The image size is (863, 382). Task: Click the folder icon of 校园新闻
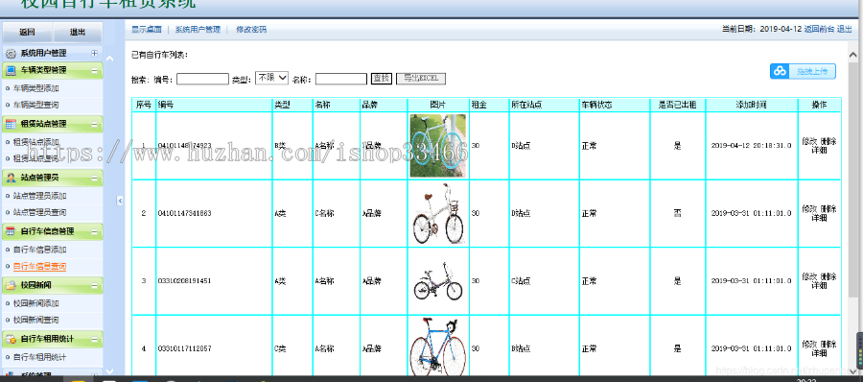click(11, 285)
